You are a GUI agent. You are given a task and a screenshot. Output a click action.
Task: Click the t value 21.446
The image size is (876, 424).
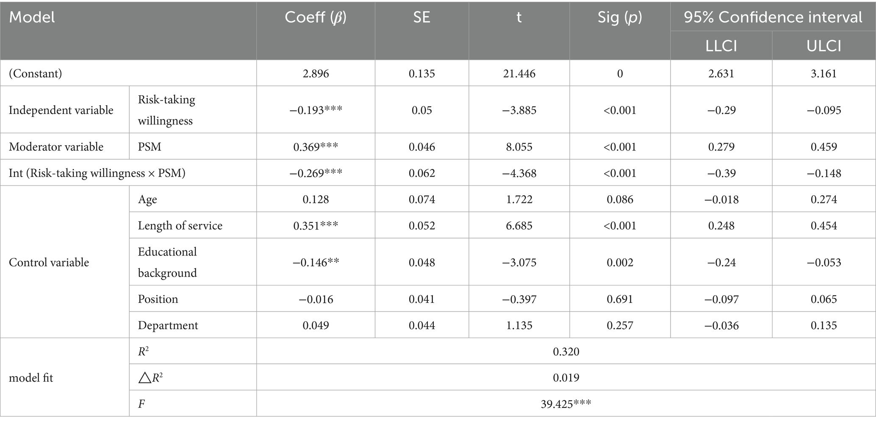pos(519,73)
